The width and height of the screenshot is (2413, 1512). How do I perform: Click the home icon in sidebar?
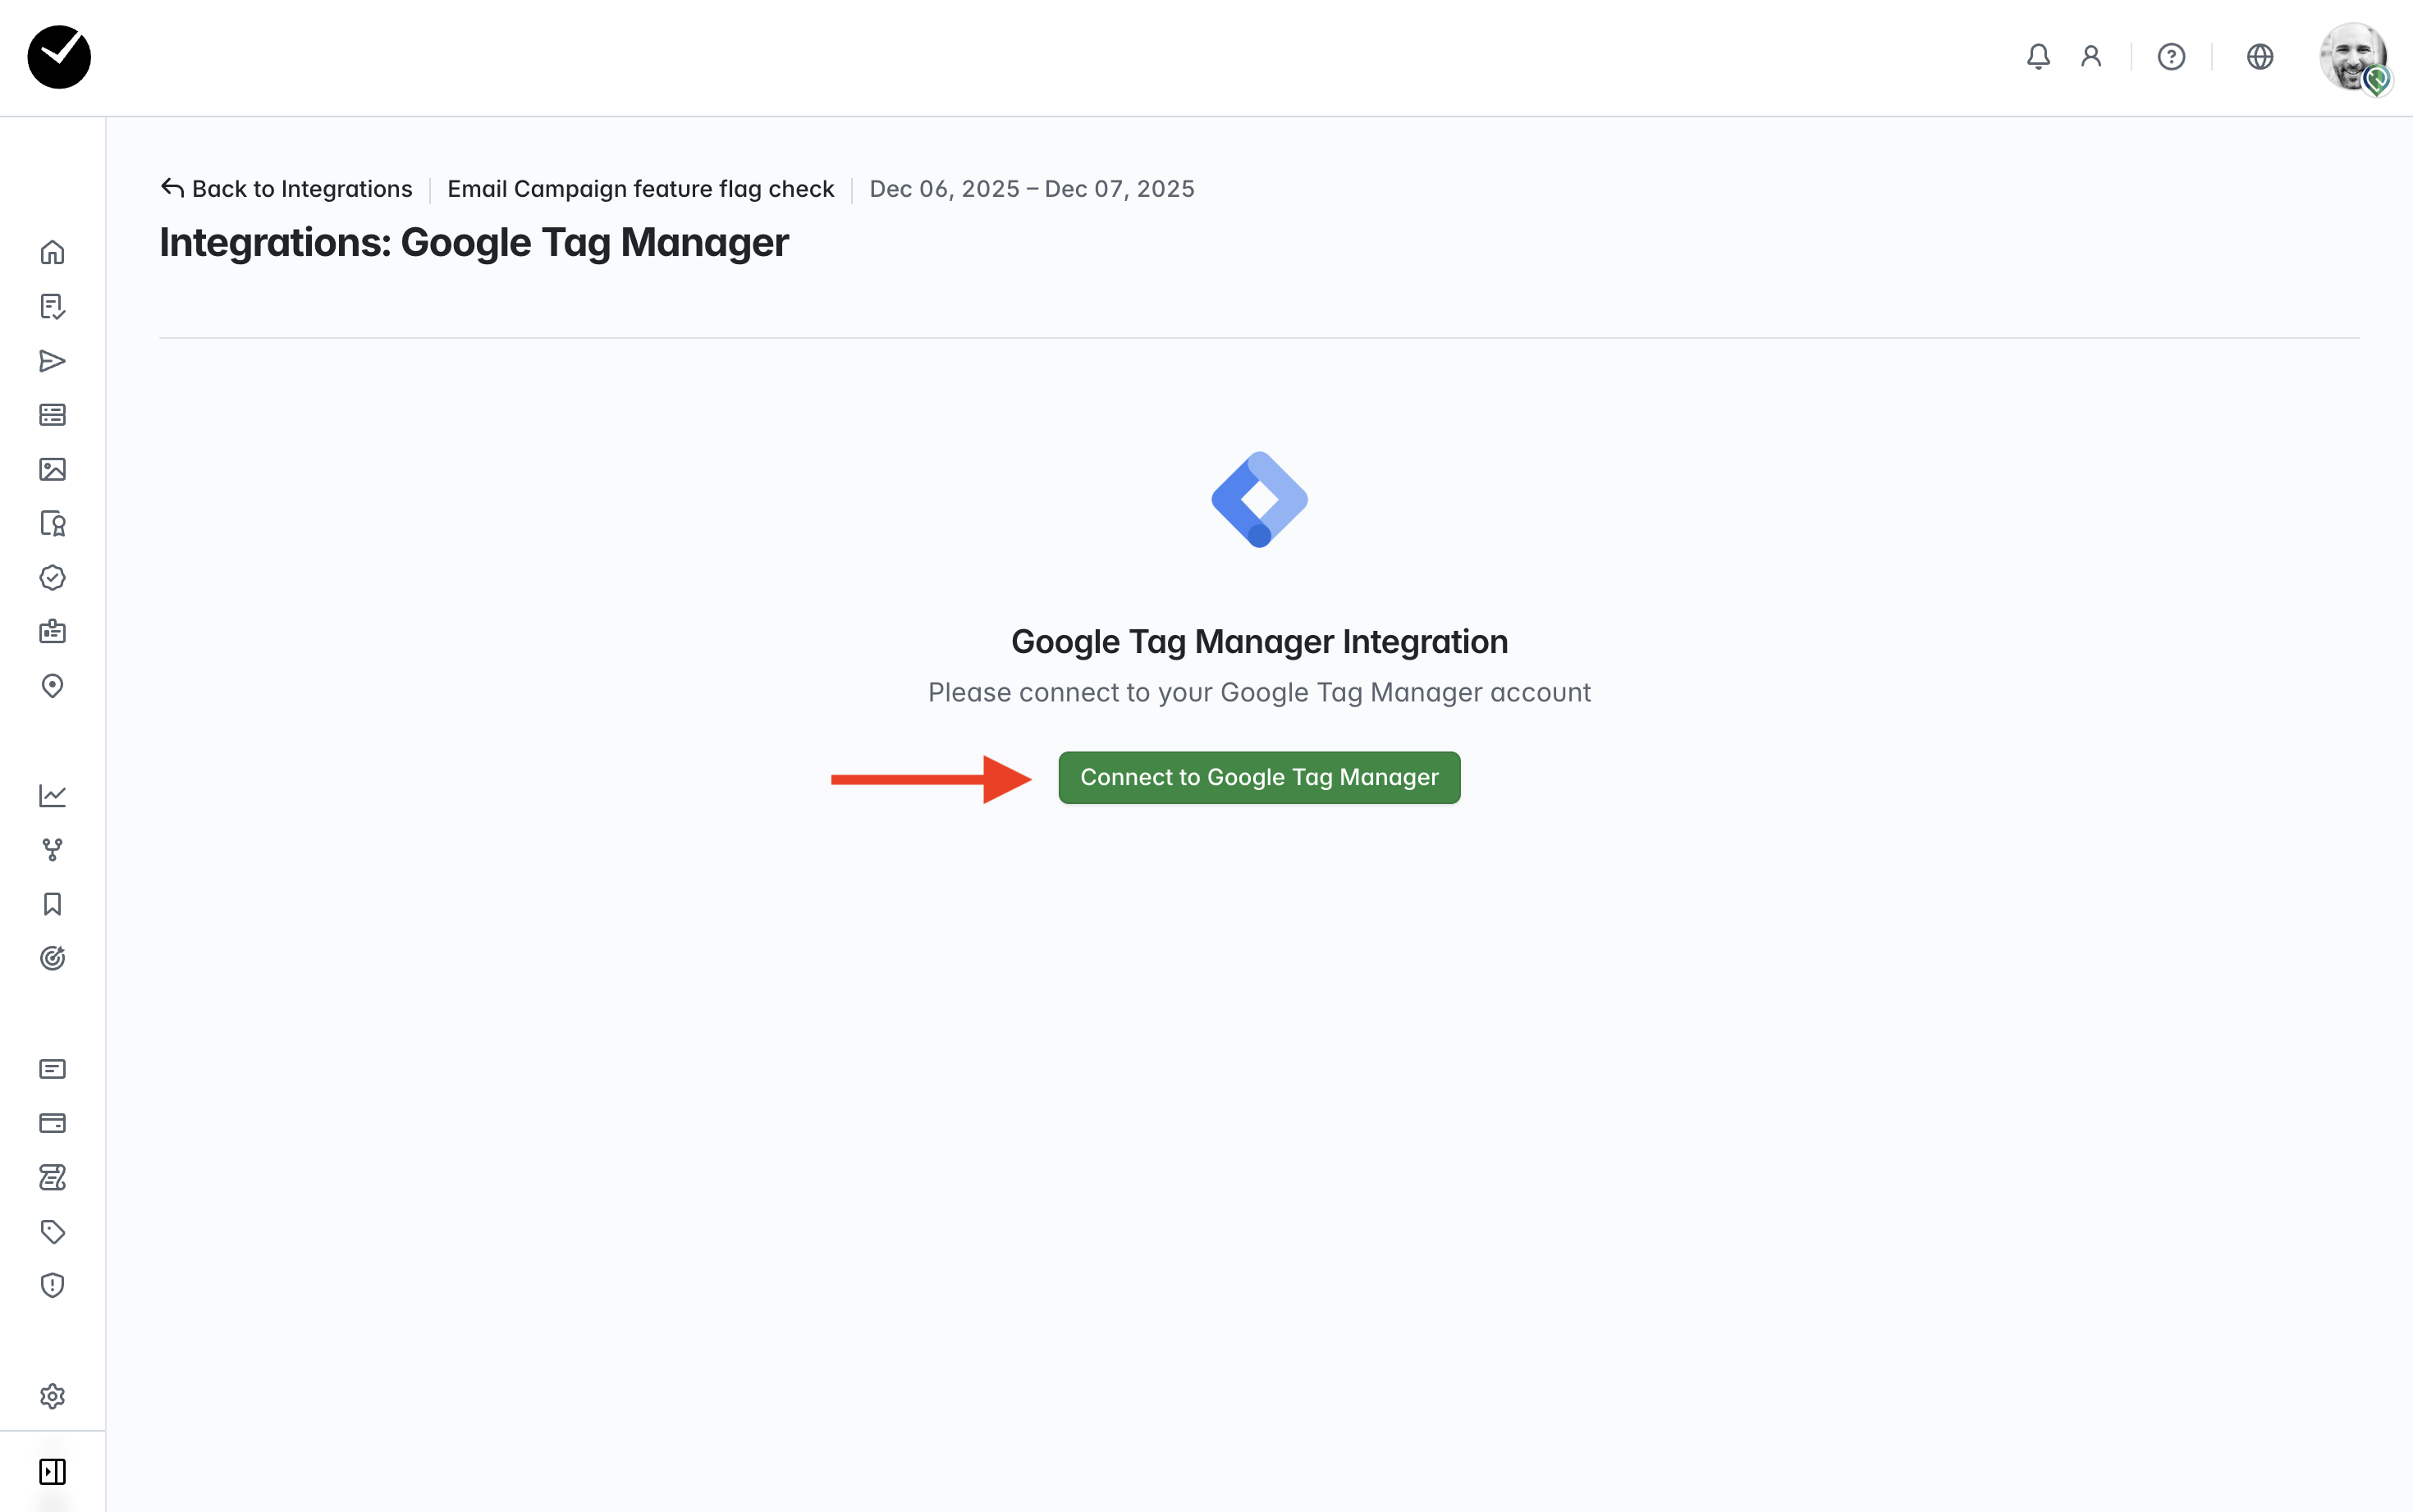(52, 252)
